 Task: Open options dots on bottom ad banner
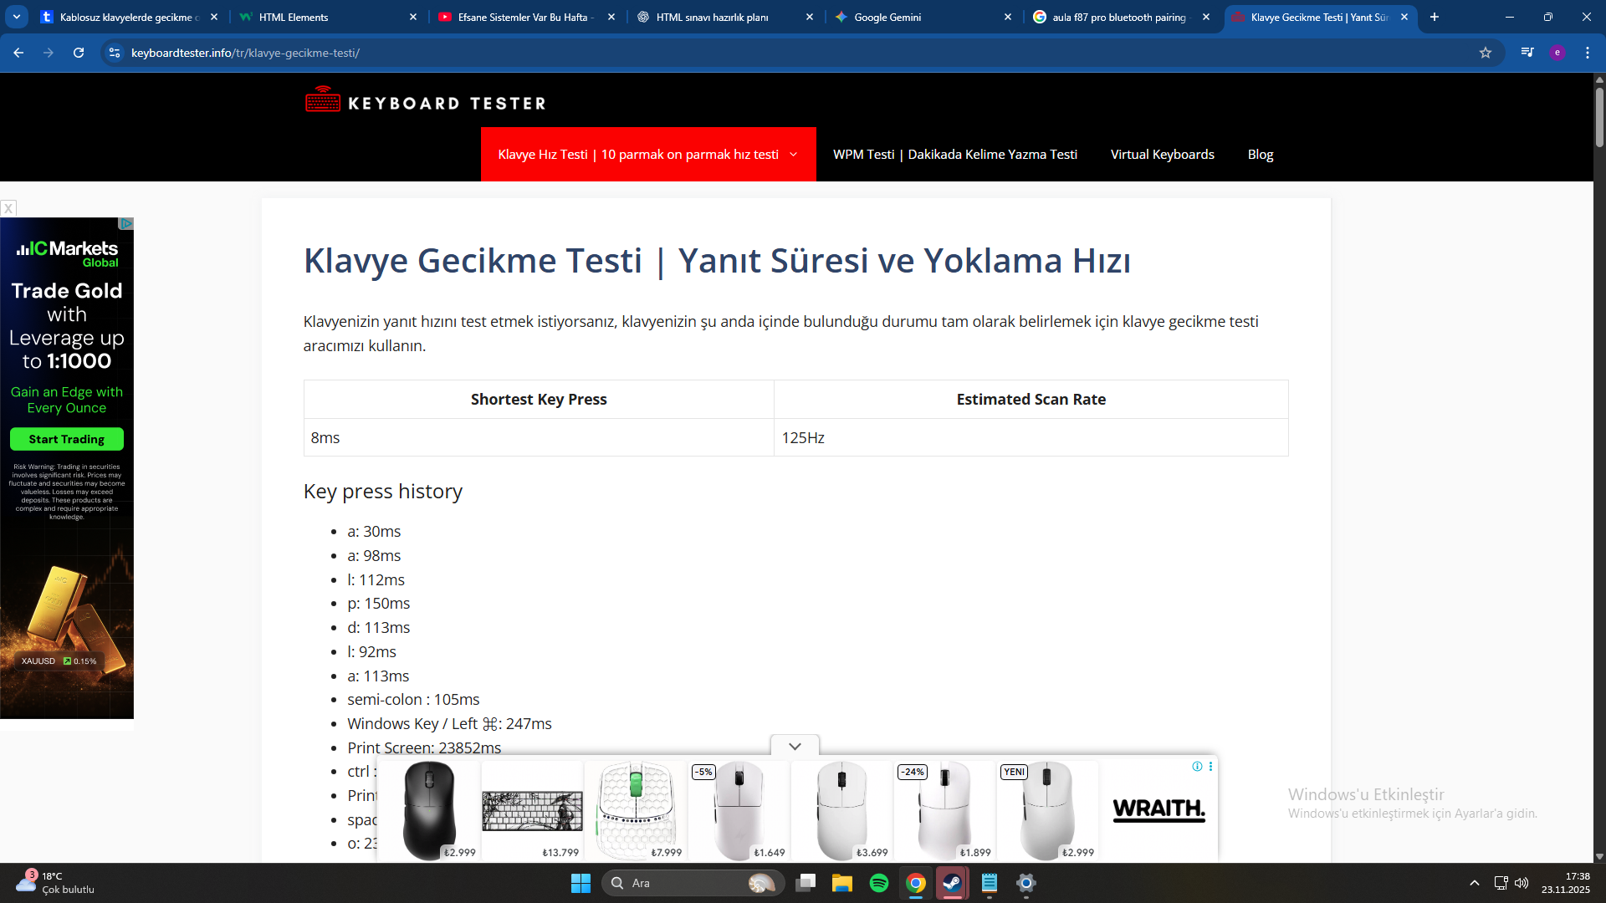tap(1210, 766)
